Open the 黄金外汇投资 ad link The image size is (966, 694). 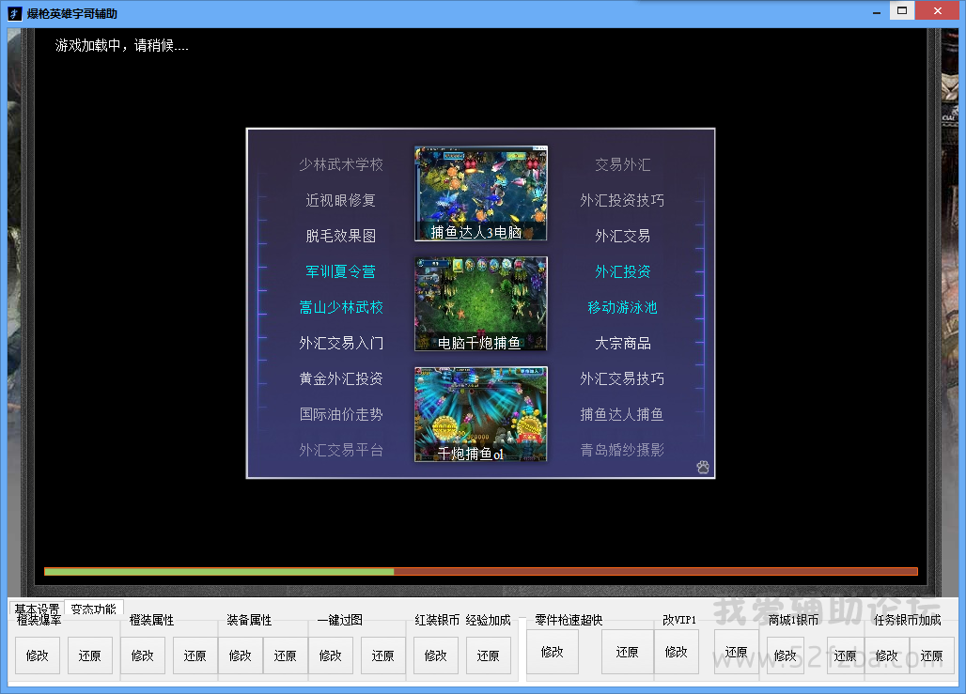click(x=341, y=378)
